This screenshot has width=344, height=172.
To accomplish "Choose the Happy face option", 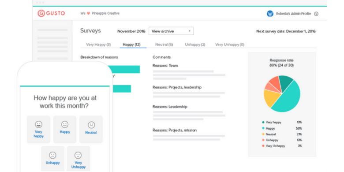I will pos(65,129).
